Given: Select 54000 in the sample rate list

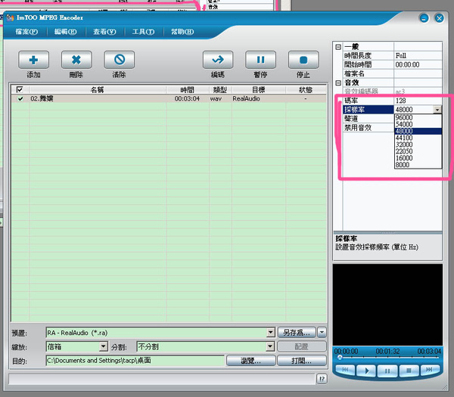Looking at the screenshot, I should (418, 124).
